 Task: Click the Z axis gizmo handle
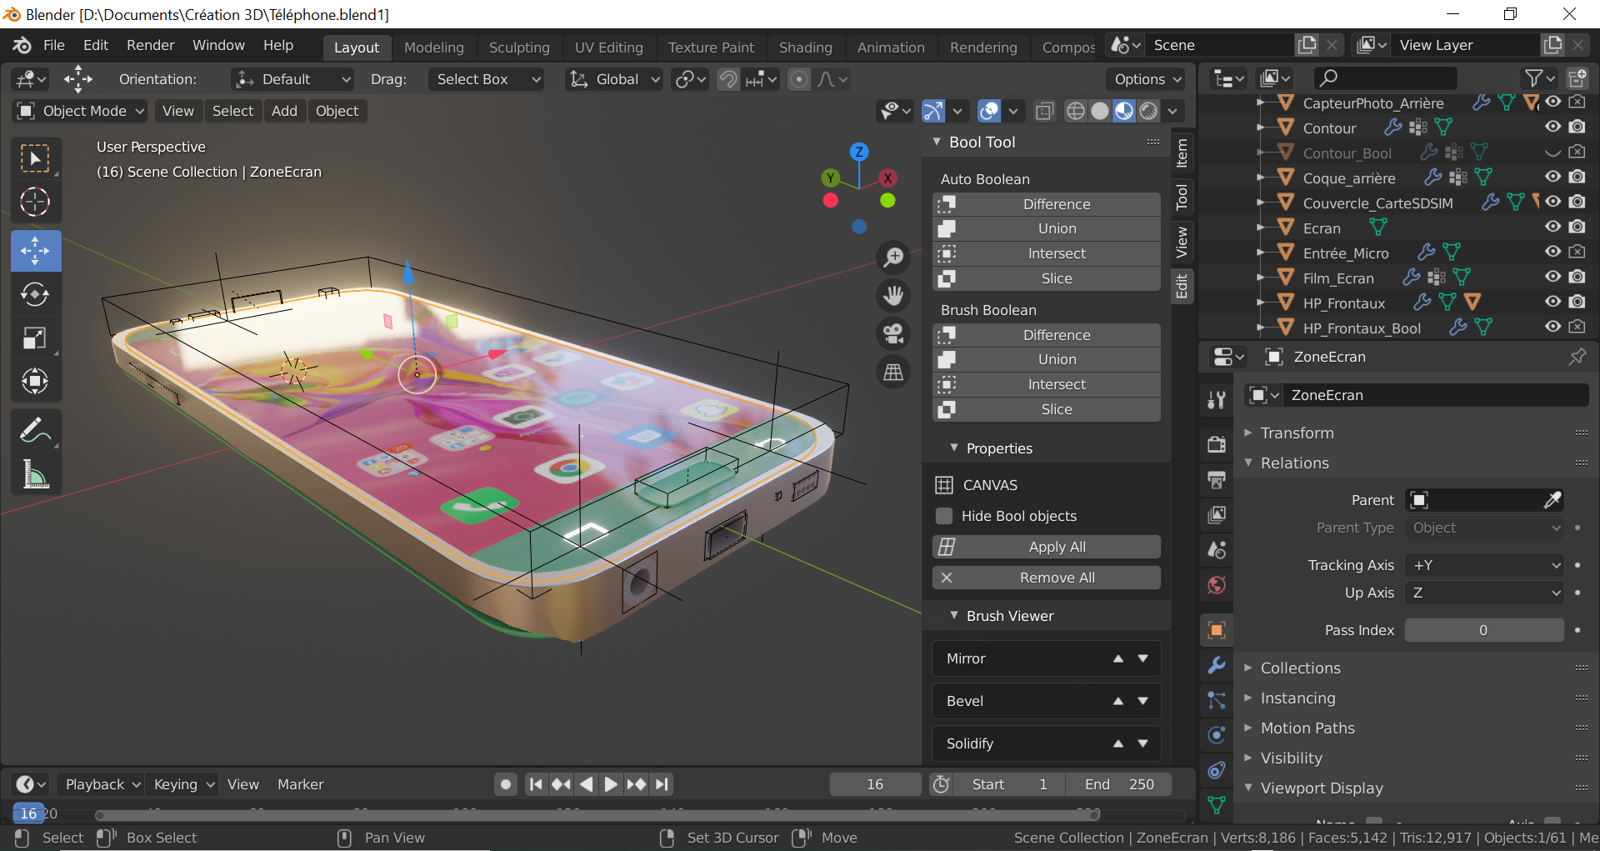(x=859, y=152)
